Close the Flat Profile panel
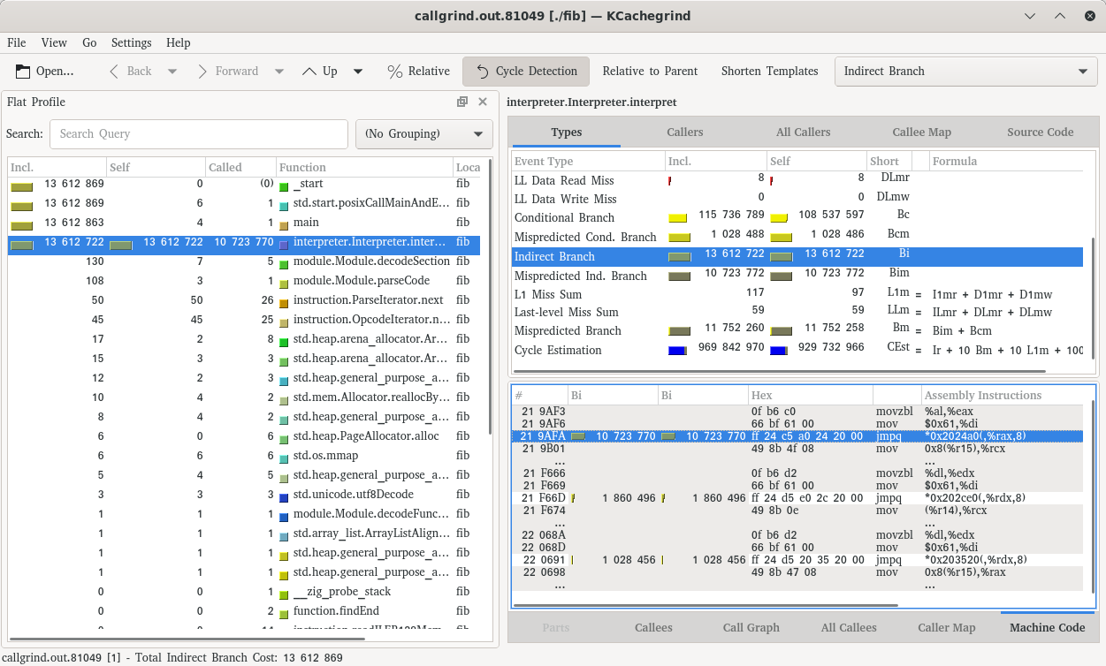 coord(483,102)
